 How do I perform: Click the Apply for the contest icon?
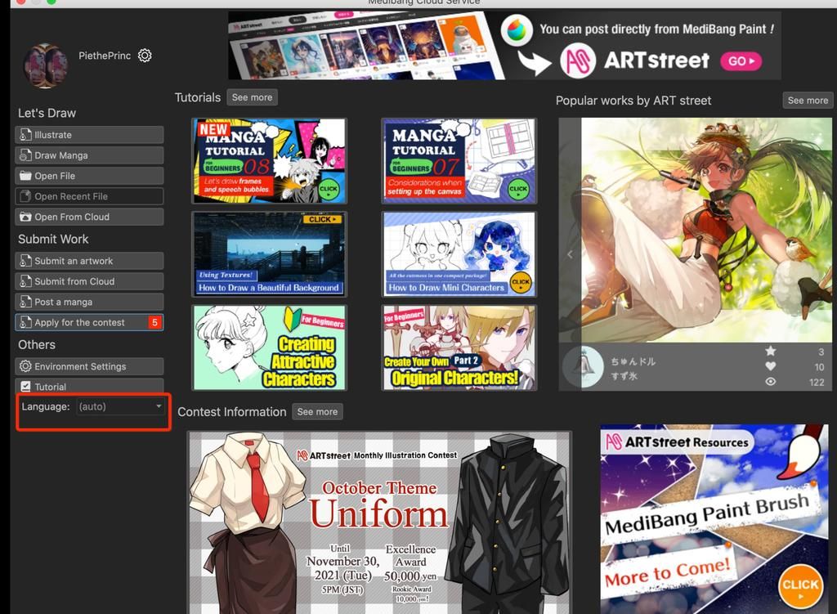tap(25, 322)
